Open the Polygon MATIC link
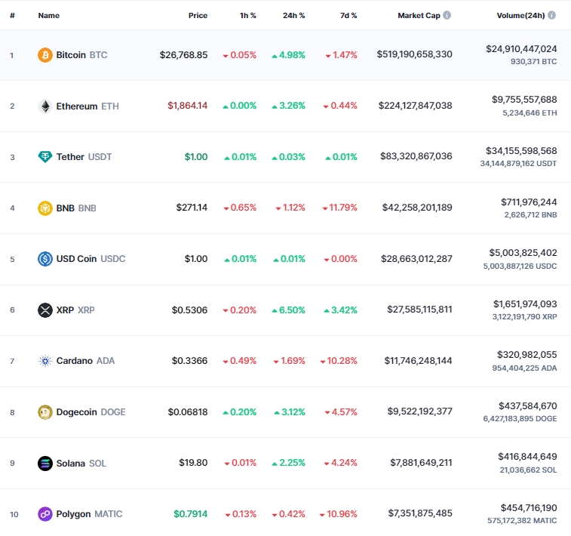 point(89,514)
